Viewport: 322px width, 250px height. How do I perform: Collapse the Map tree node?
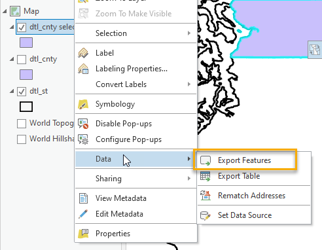point(5,11)
